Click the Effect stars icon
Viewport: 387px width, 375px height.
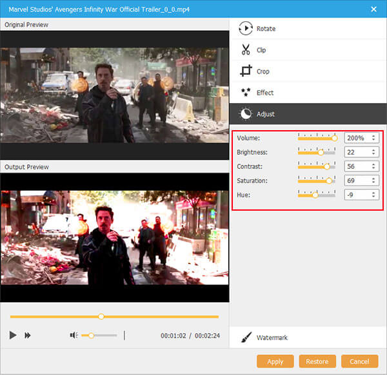(246, 92)
